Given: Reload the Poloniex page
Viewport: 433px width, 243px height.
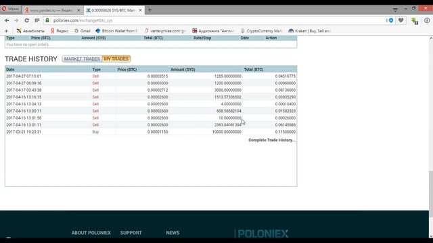Looking at the screenshot, I should pos(27,20).
